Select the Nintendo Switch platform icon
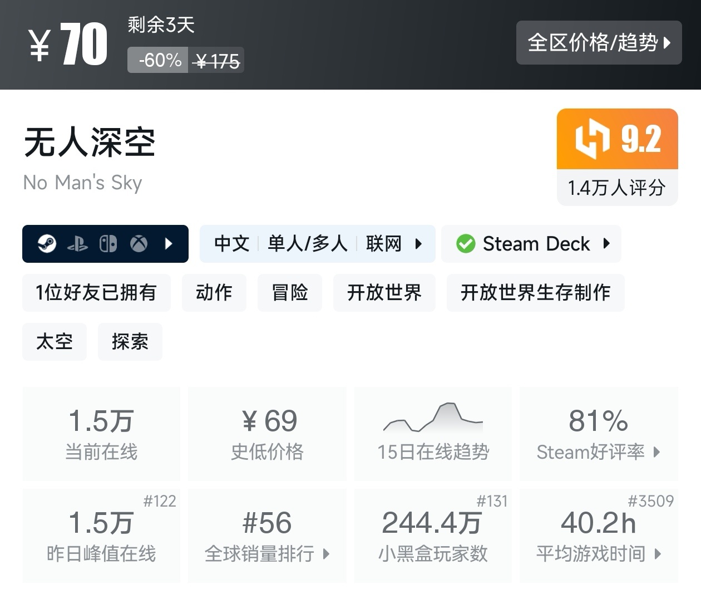The image size is (701, 589). [109, 243]
